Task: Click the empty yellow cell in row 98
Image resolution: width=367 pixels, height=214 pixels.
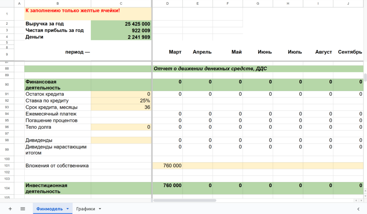Action: point(121,140)
